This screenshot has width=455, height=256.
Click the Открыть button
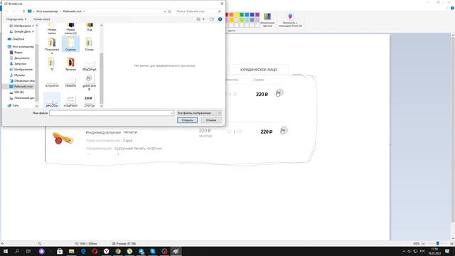pyautogui.click(x=187, y=120)
